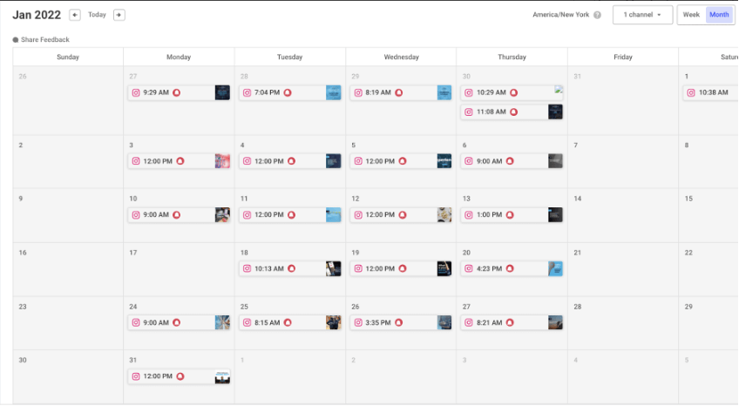
Task: Open thumbnail of 10:13 AM post
Action: tap(333, 268)
